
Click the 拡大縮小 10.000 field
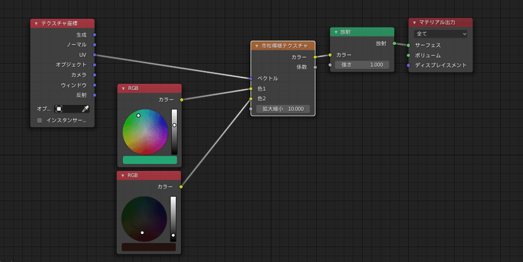(x=283, y=109)
